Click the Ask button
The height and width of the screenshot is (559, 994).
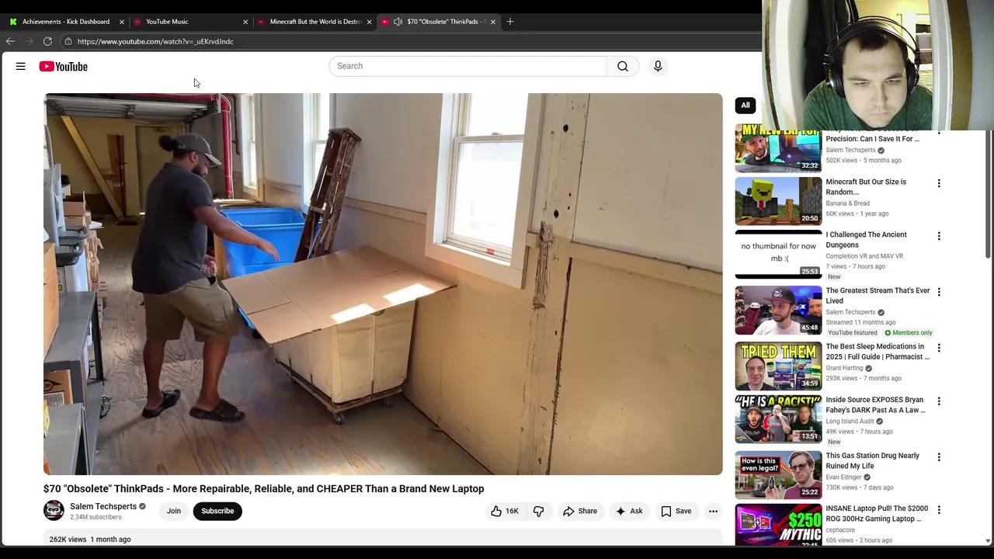click(629, 511)
